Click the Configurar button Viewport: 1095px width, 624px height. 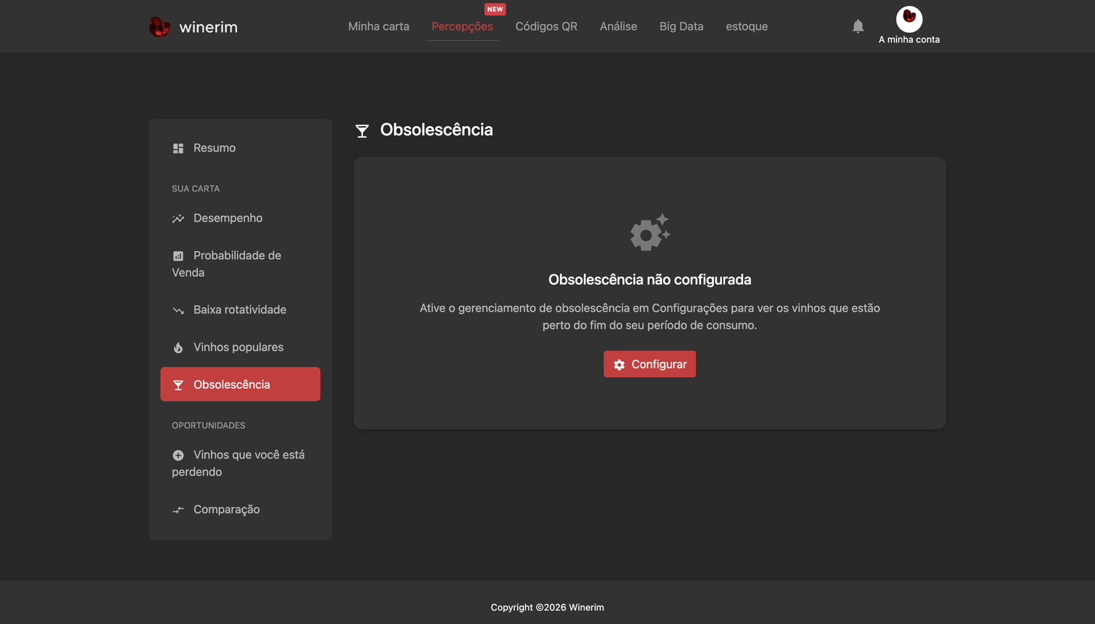click(650, 364)
